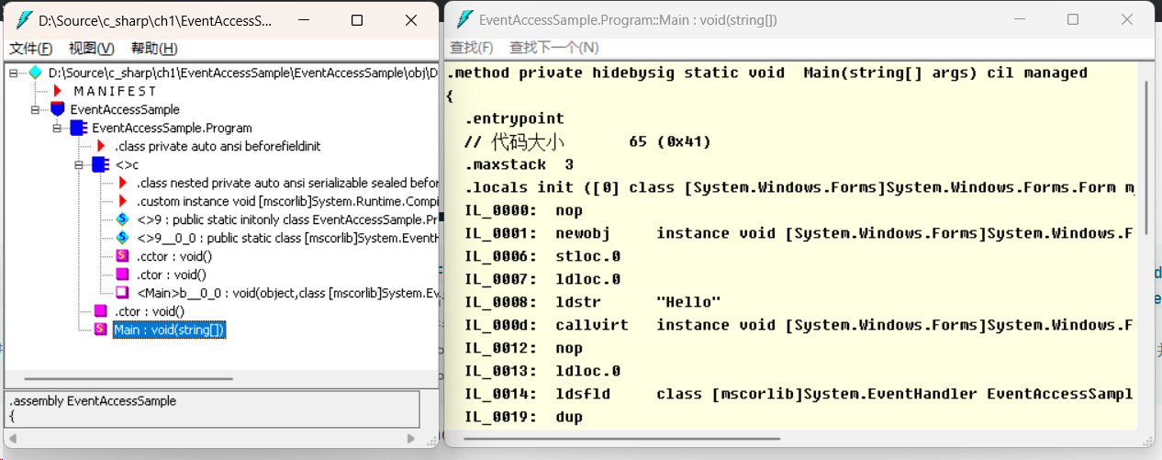Click the .cctor static method icon
This screenshot has width=1162, height=460.
pyautogui.click(x=122, y=256)
